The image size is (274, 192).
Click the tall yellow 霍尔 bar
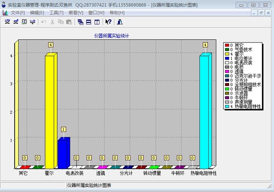(51, 111)
